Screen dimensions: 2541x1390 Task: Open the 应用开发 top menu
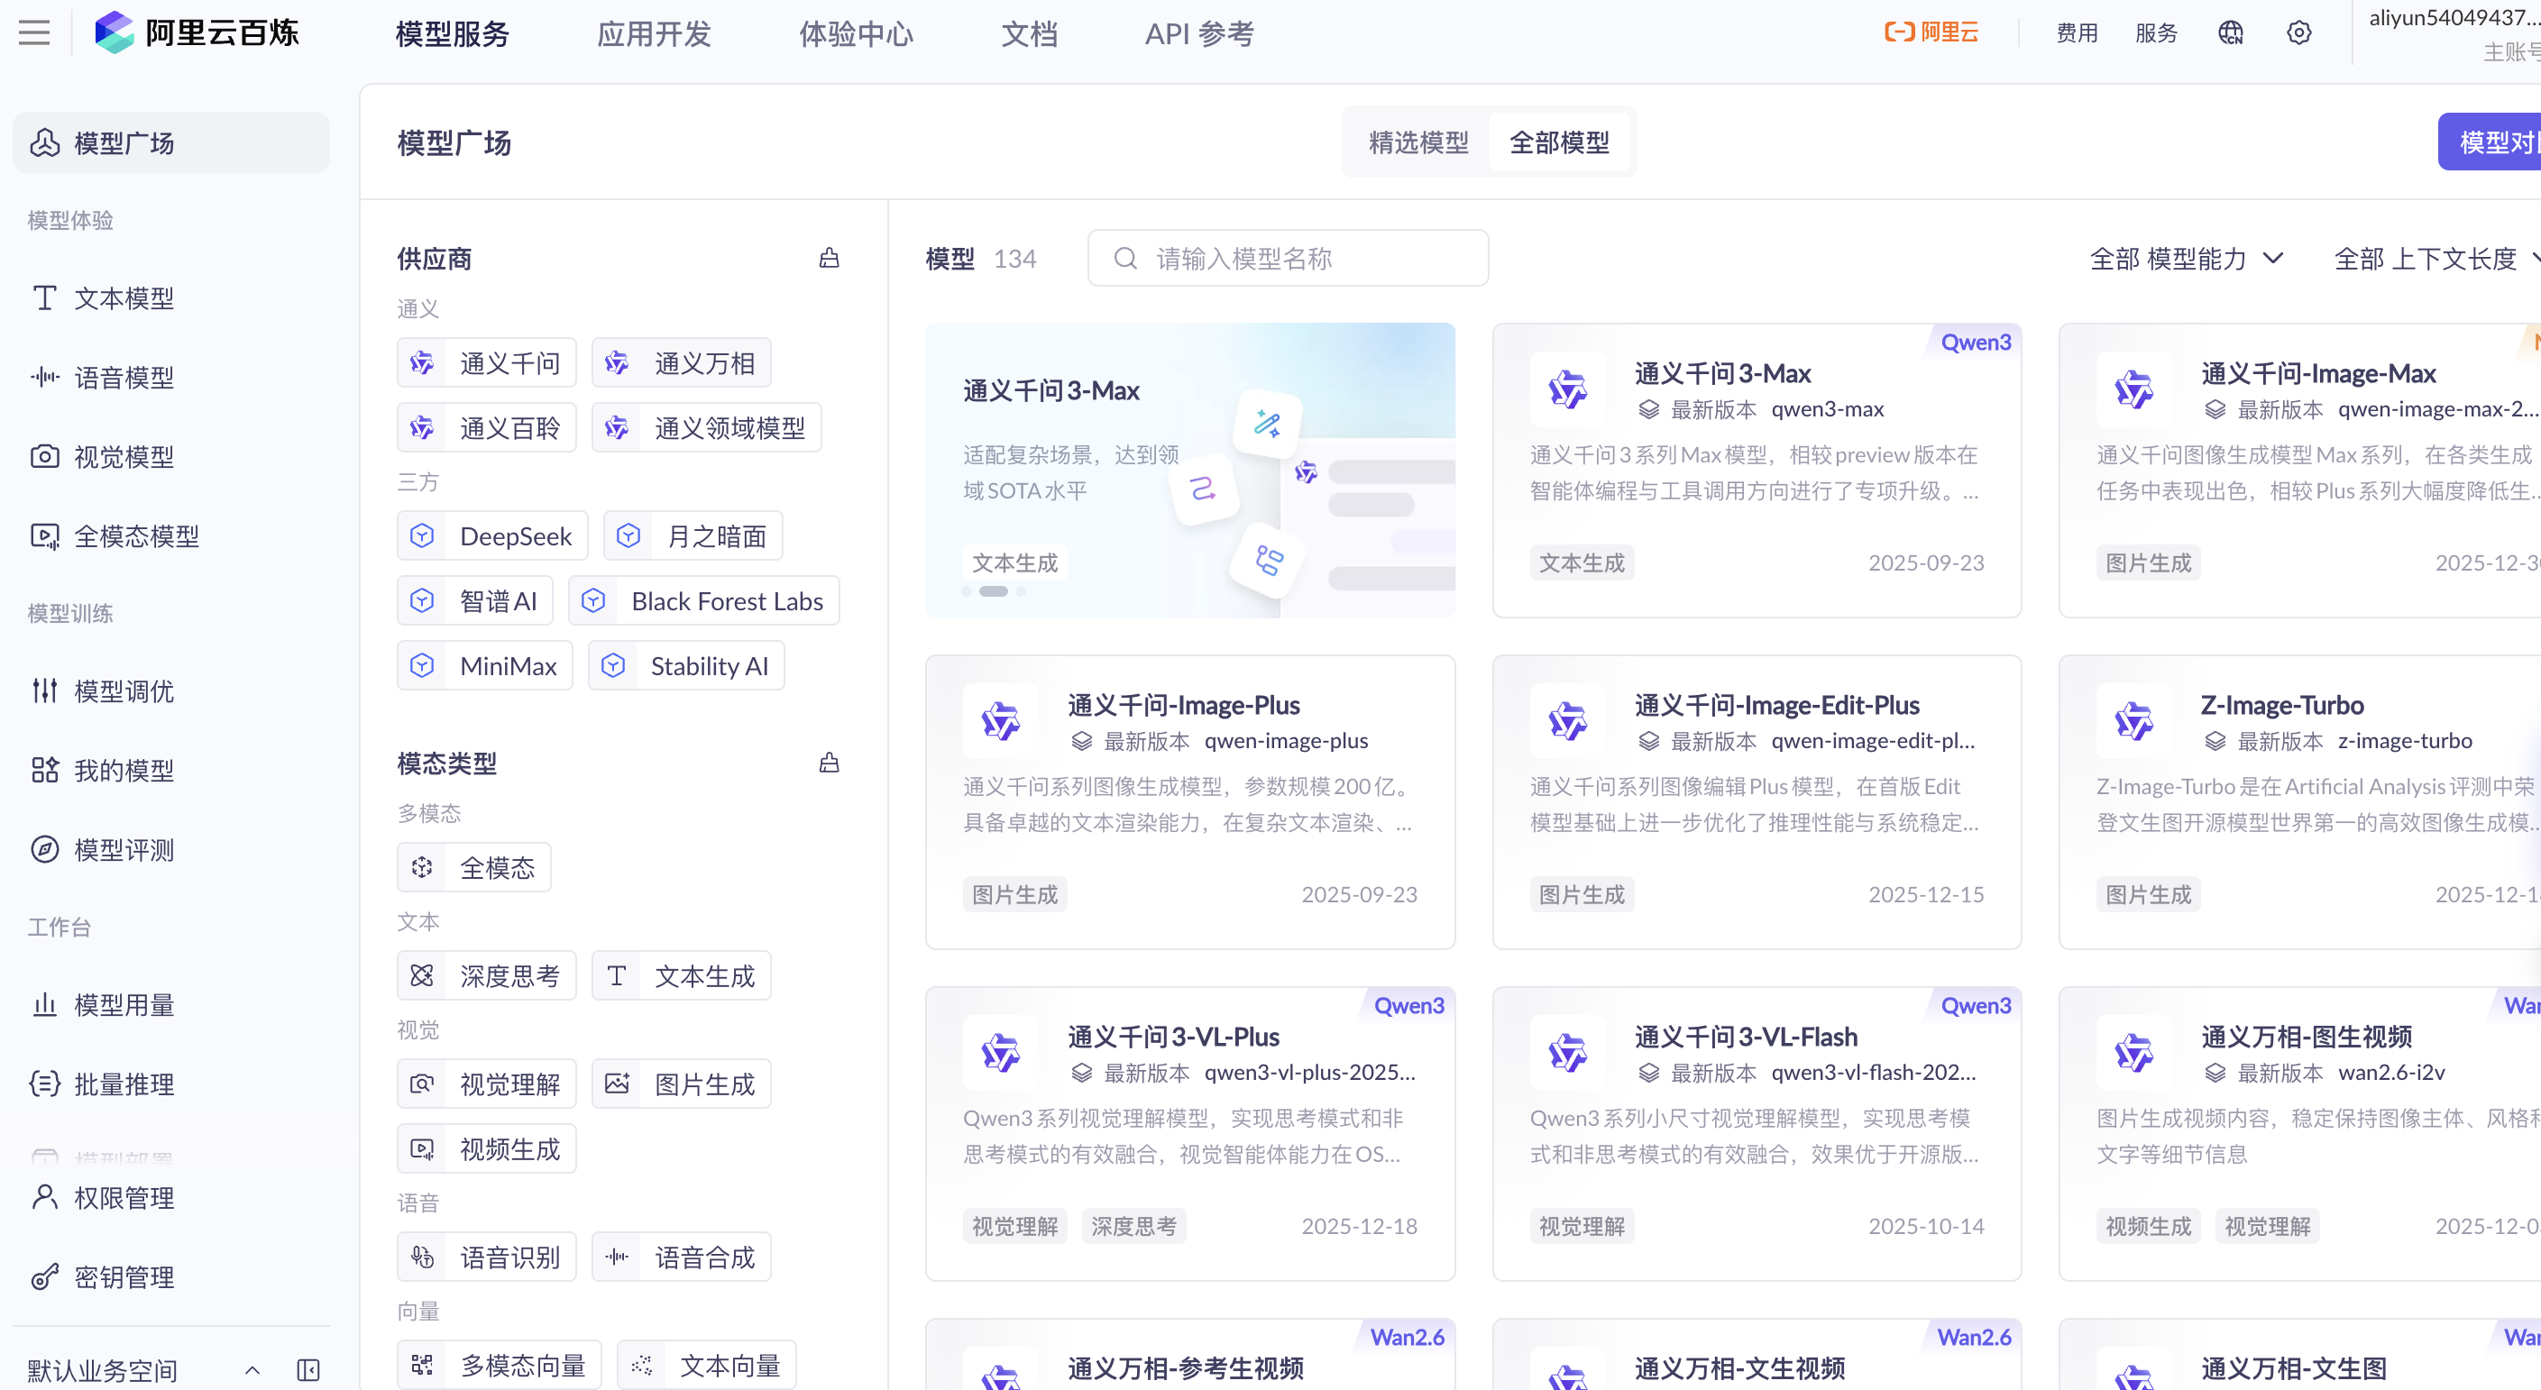(x=653, y=33)
